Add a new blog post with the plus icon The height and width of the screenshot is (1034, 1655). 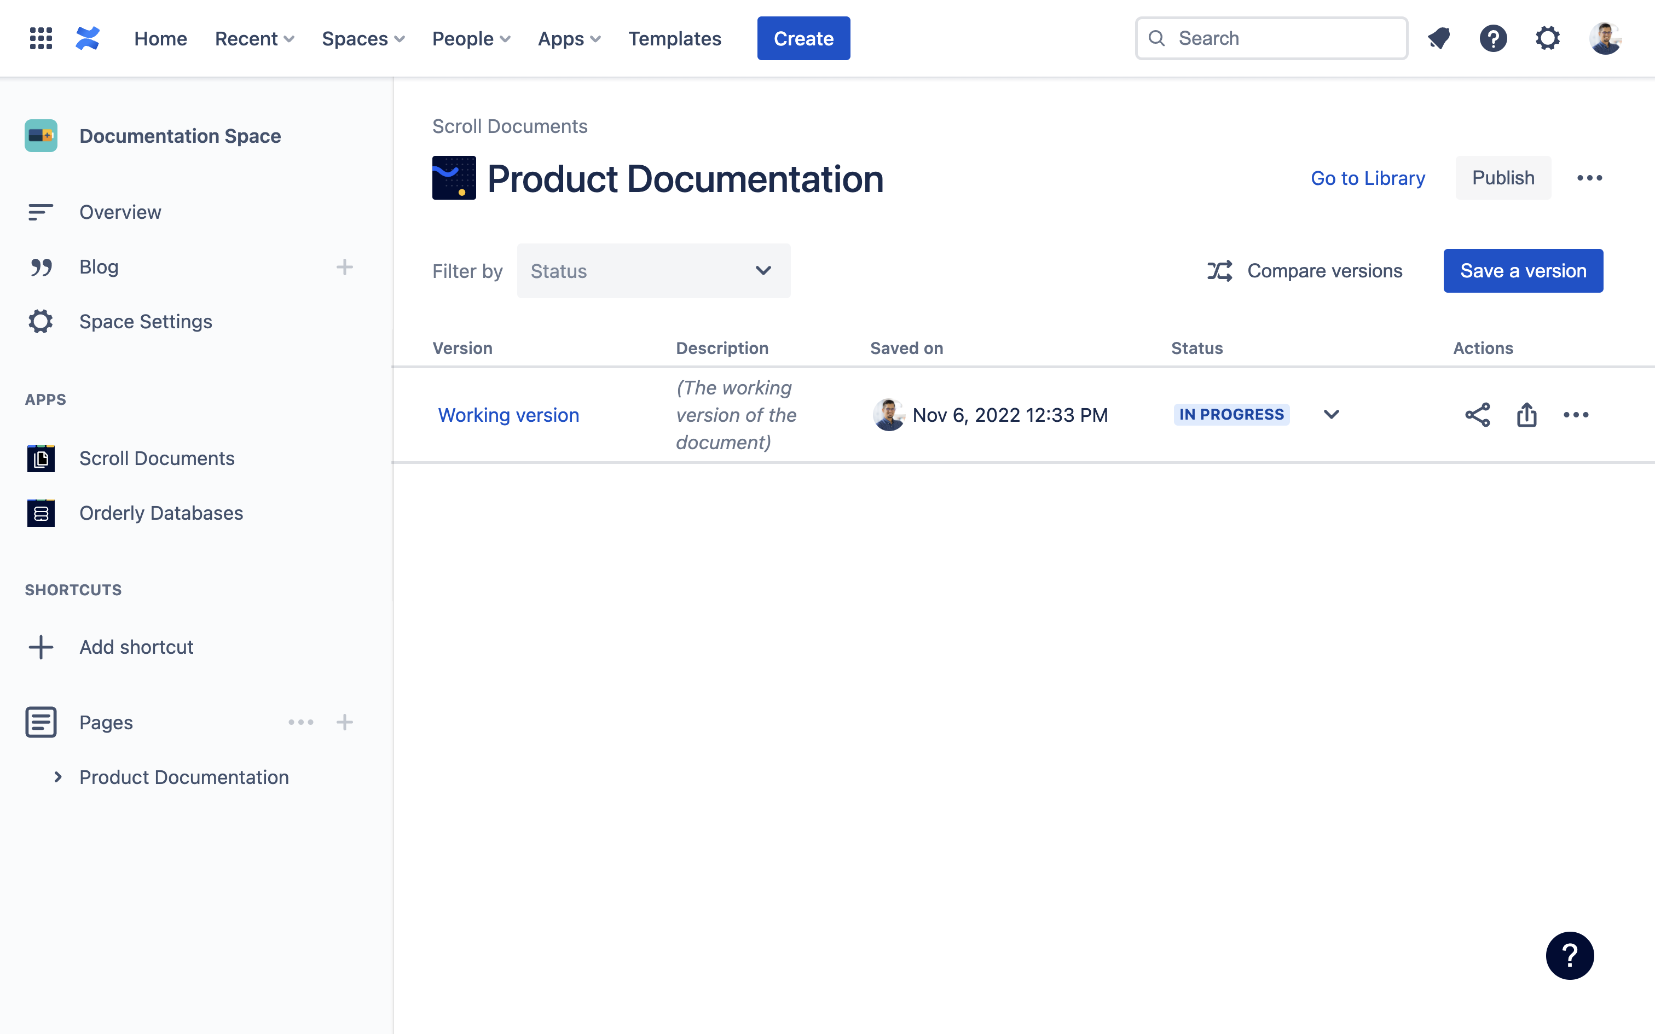click(345, 267)
